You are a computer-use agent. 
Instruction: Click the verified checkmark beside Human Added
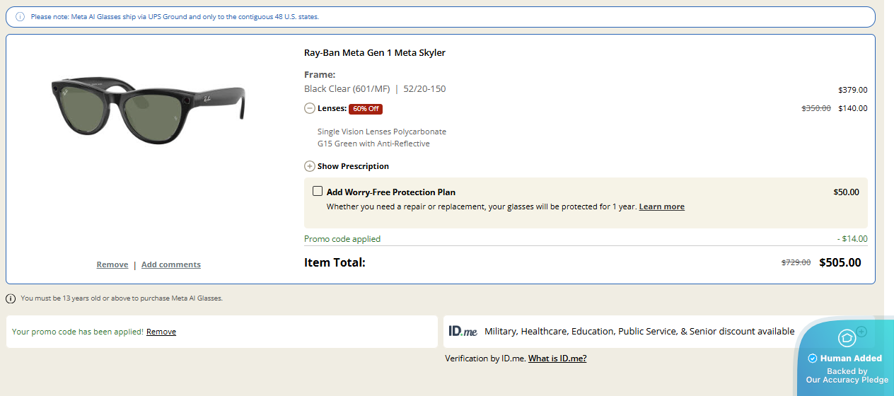(x=813, y=359)
